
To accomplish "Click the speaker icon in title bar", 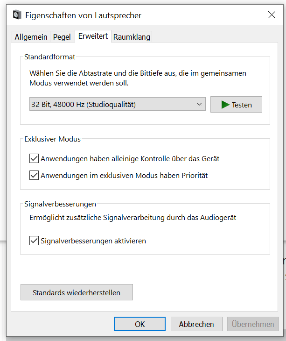I will pyautogui.click(x=17, y=15).
